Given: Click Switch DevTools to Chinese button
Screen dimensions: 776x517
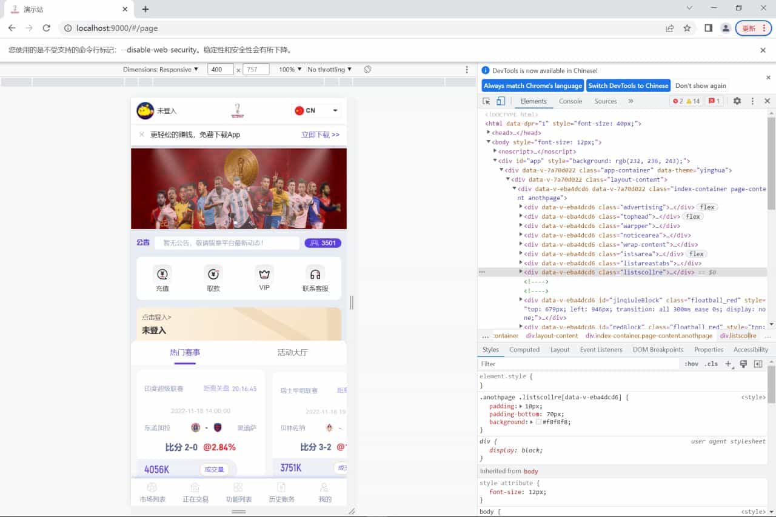Looking at the screenshot, I should coord(628,85).
